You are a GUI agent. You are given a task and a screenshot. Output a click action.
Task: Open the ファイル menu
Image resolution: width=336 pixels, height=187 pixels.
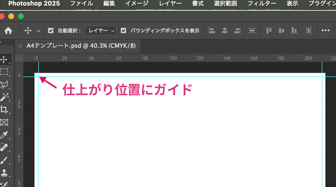pyautogui.click(x=81, y=3)
